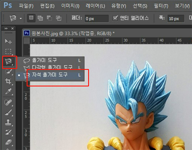The height and width of the screenshot is (150, 192).
Task: Open the 보기(V) menu
Action: pyautogui.click(x=182, y=6)
